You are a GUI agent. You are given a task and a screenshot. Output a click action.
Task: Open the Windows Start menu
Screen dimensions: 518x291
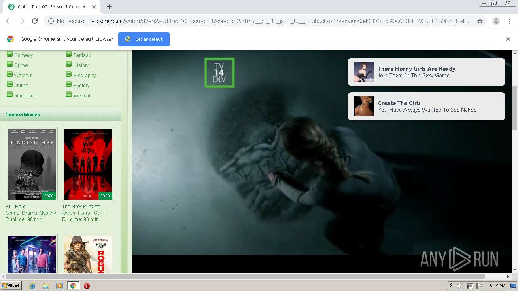11,286
